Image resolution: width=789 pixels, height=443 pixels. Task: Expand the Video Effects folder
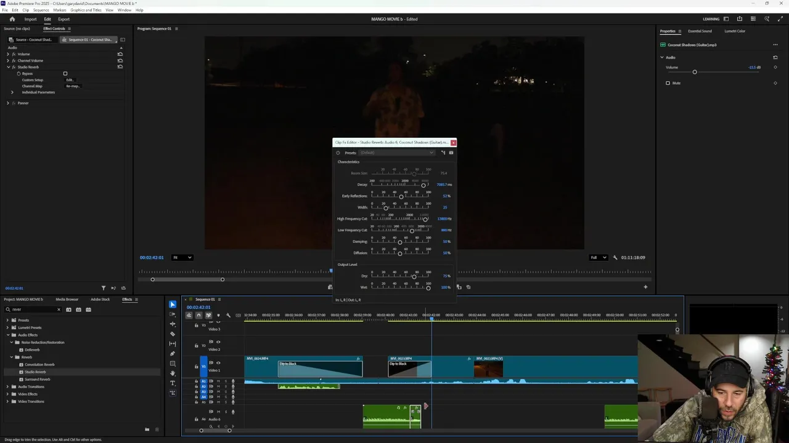tap(7, 394)
